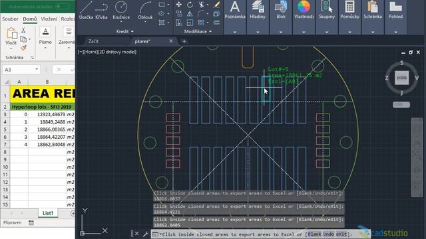Click Excel Cut scissors icon
This screenshot has width=426, height=239.
pyautogui.click(x=23, y=31)
